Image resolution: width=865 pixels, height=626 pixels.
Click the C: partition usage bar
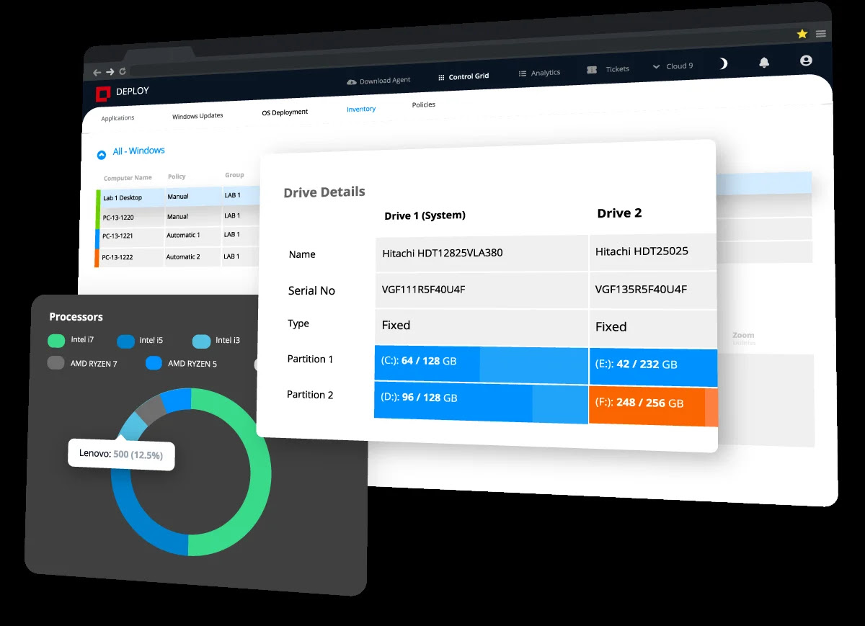tap(482, 365)
